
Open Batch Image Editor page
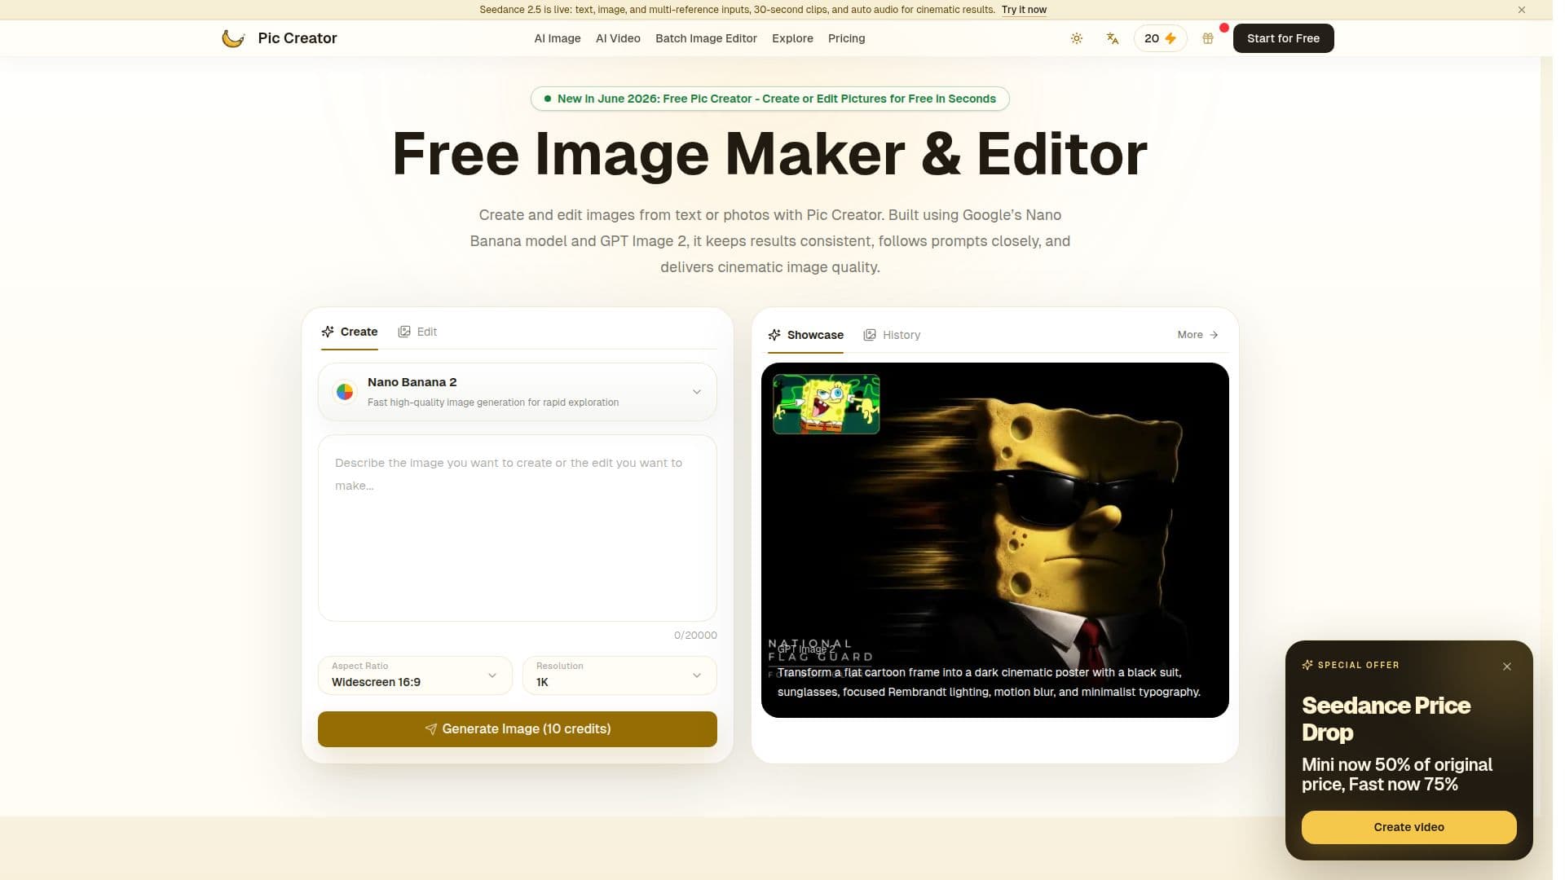pyautogui.click(x=706, y=38)
